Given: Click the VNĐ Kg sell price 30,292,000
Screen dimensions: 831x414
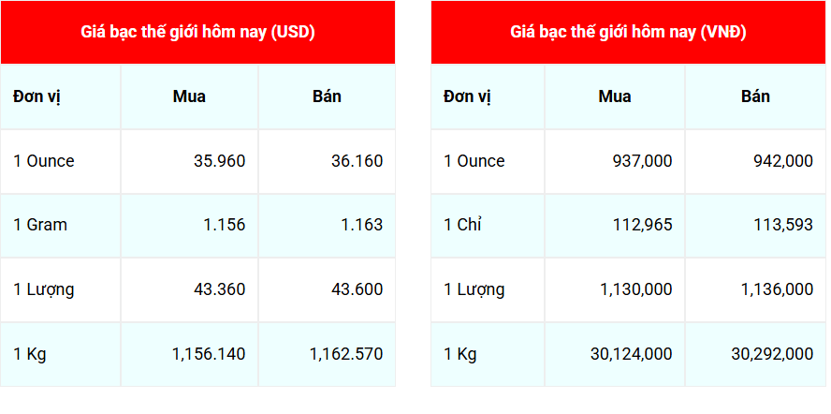Looking at the screenshot, I should point(772,354).
